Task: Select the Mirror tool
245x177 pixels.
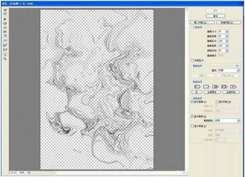Action: click(5, 36)
